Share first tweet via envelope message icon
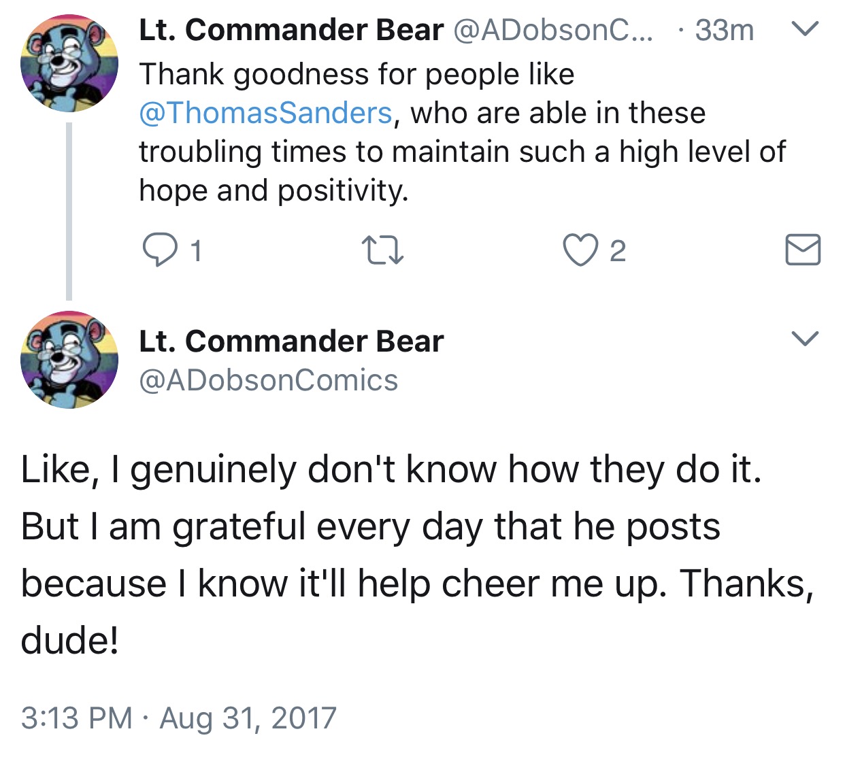Image resolution: width=845 pixels, height=757 pixels. click(803, 250)
